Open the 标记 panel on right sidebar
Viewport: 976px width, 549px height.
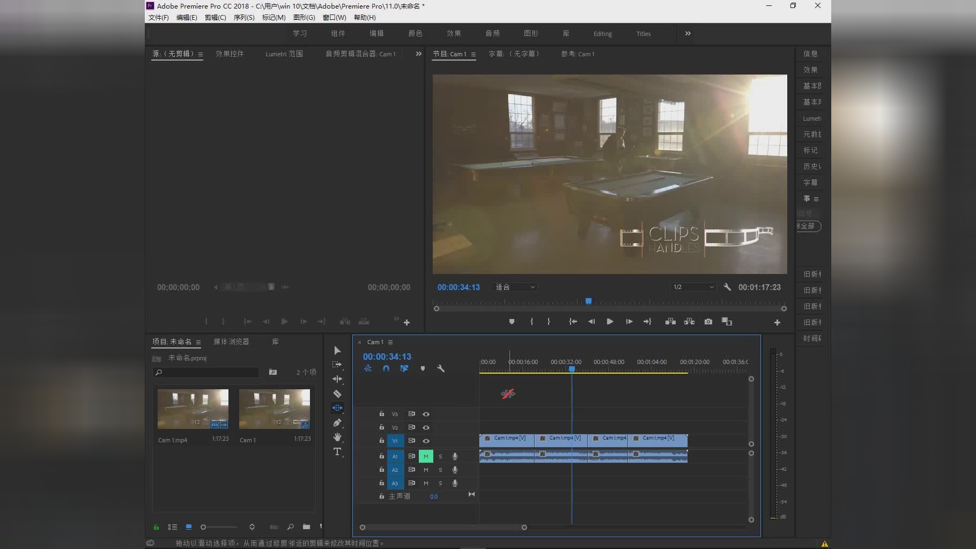pyautogui.click(x=810, y=150)
